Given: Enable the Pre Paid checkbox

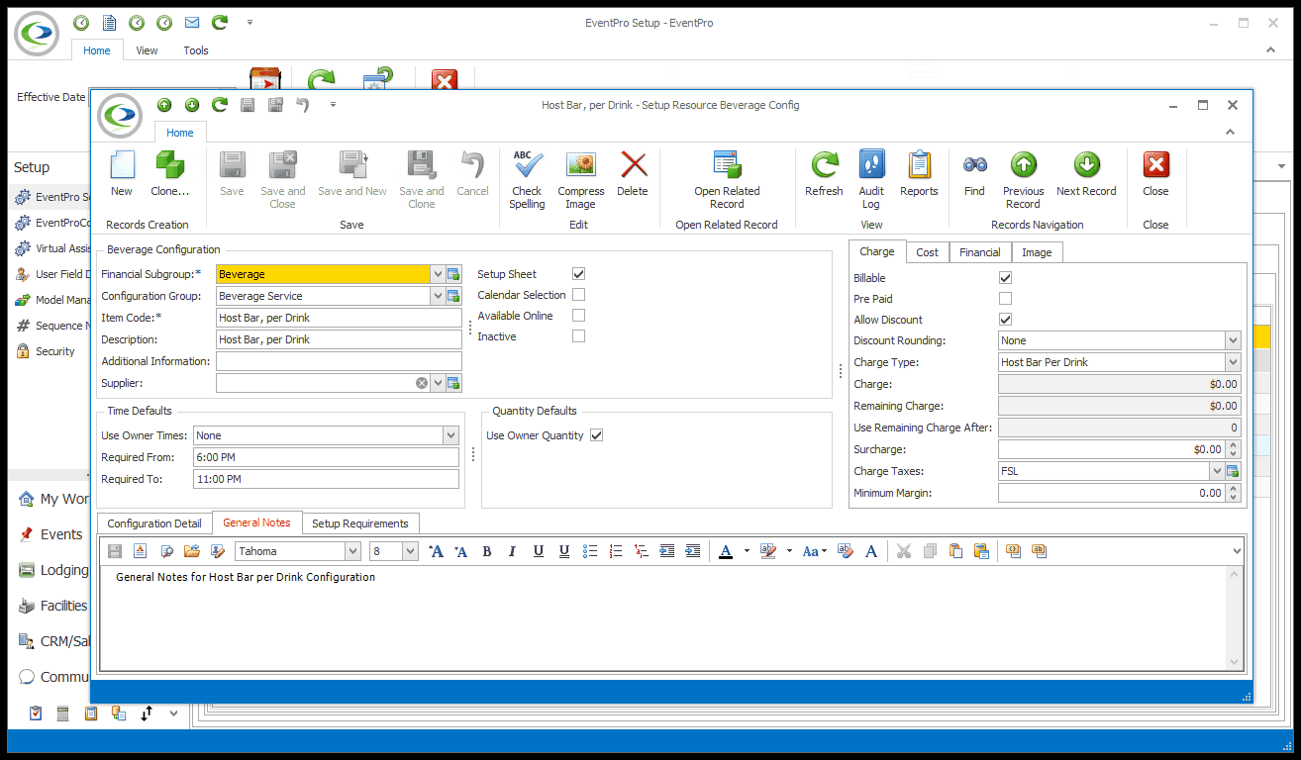Looking at the screenshot, I should 1006,299.
